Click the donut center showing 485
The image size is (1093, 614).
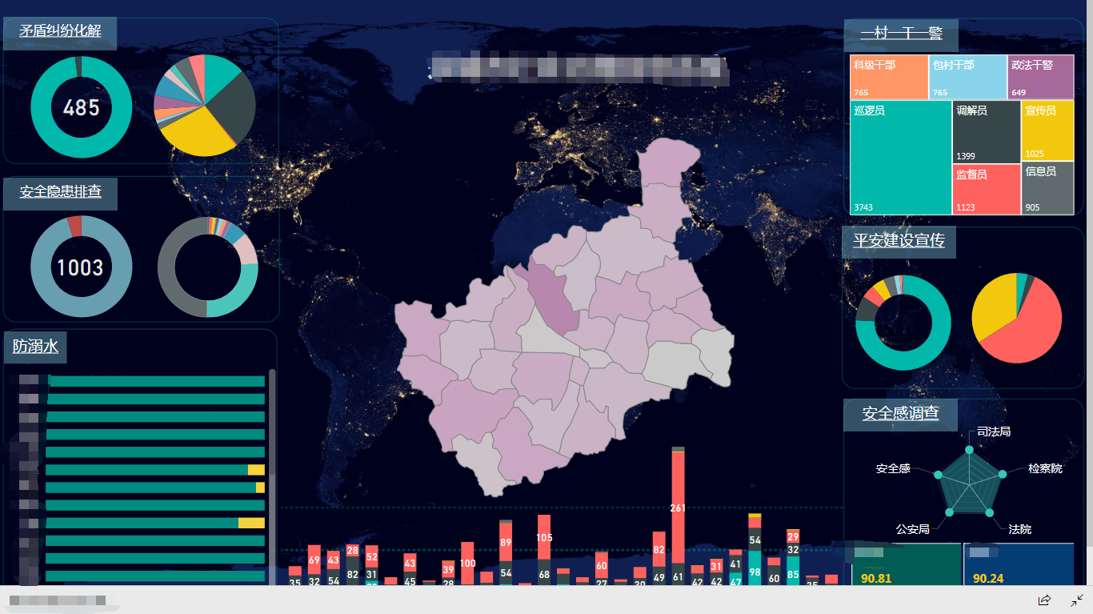coord(81,107)
